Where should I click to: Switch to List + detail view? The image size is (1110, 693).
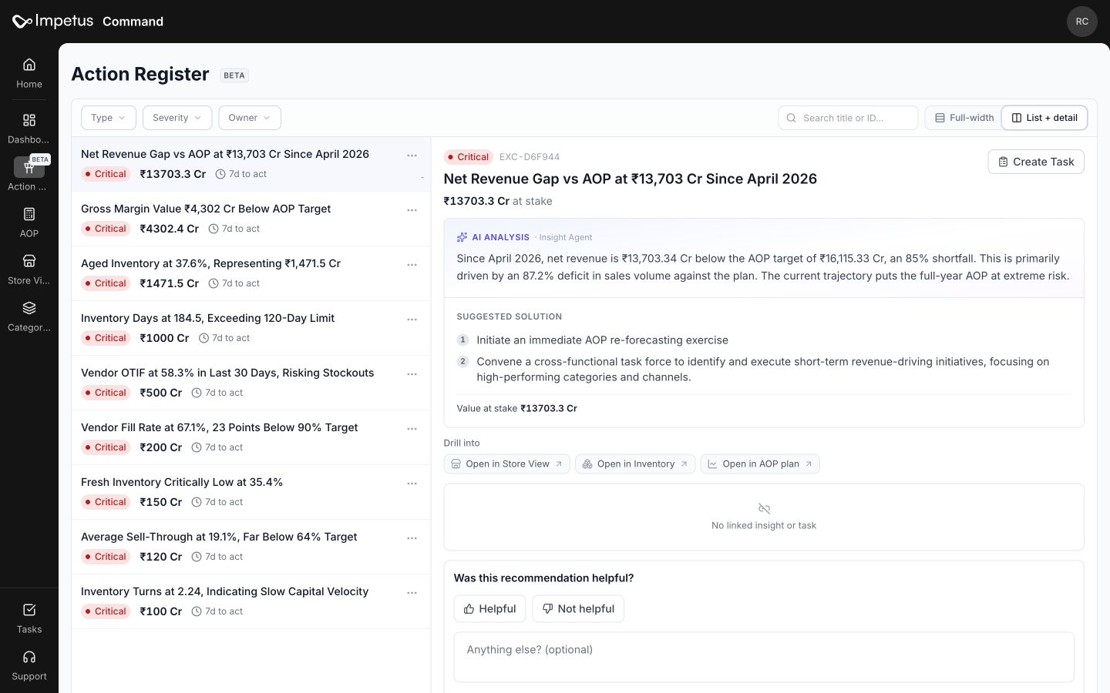click(x=1044, y=118)
